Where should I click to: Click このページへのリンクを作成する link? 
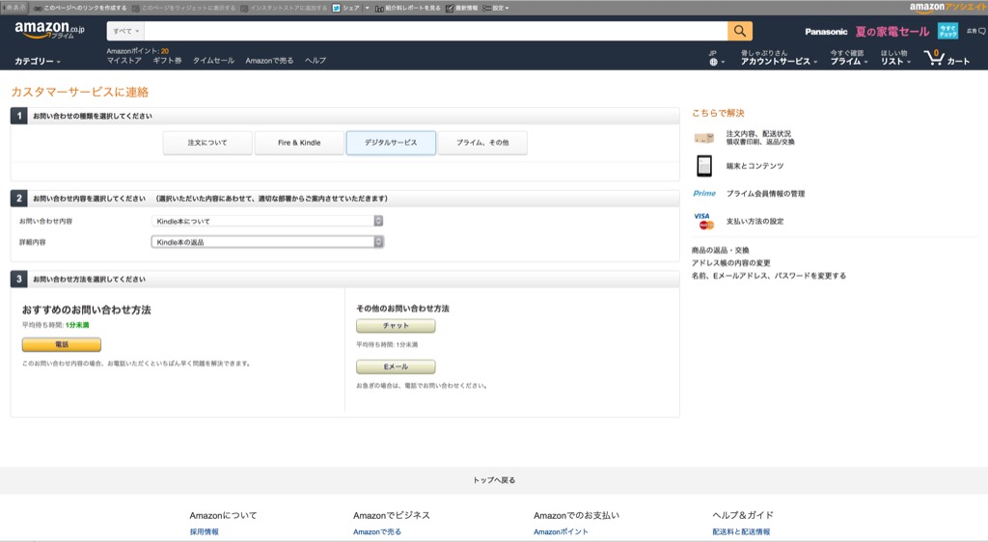(x=85, y=8)
